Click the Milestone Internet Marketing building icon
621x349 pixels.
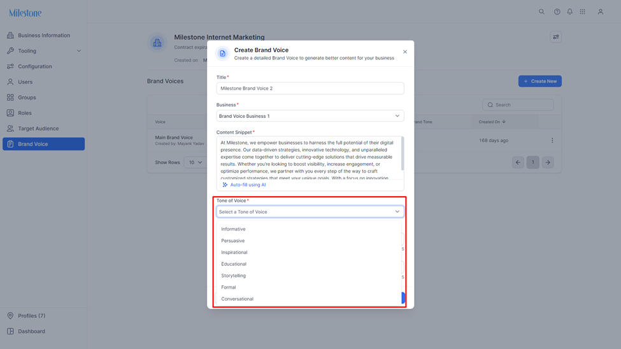pos(157,43)
